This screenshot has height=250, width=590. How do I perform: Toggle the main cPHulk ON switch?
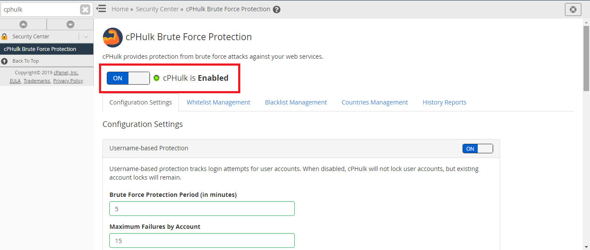128,78
